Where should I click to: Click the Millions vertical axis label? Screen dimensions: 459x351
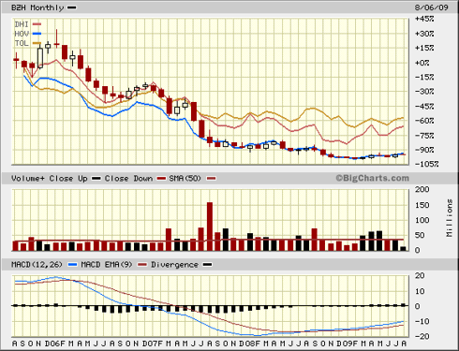pos(450,218)
